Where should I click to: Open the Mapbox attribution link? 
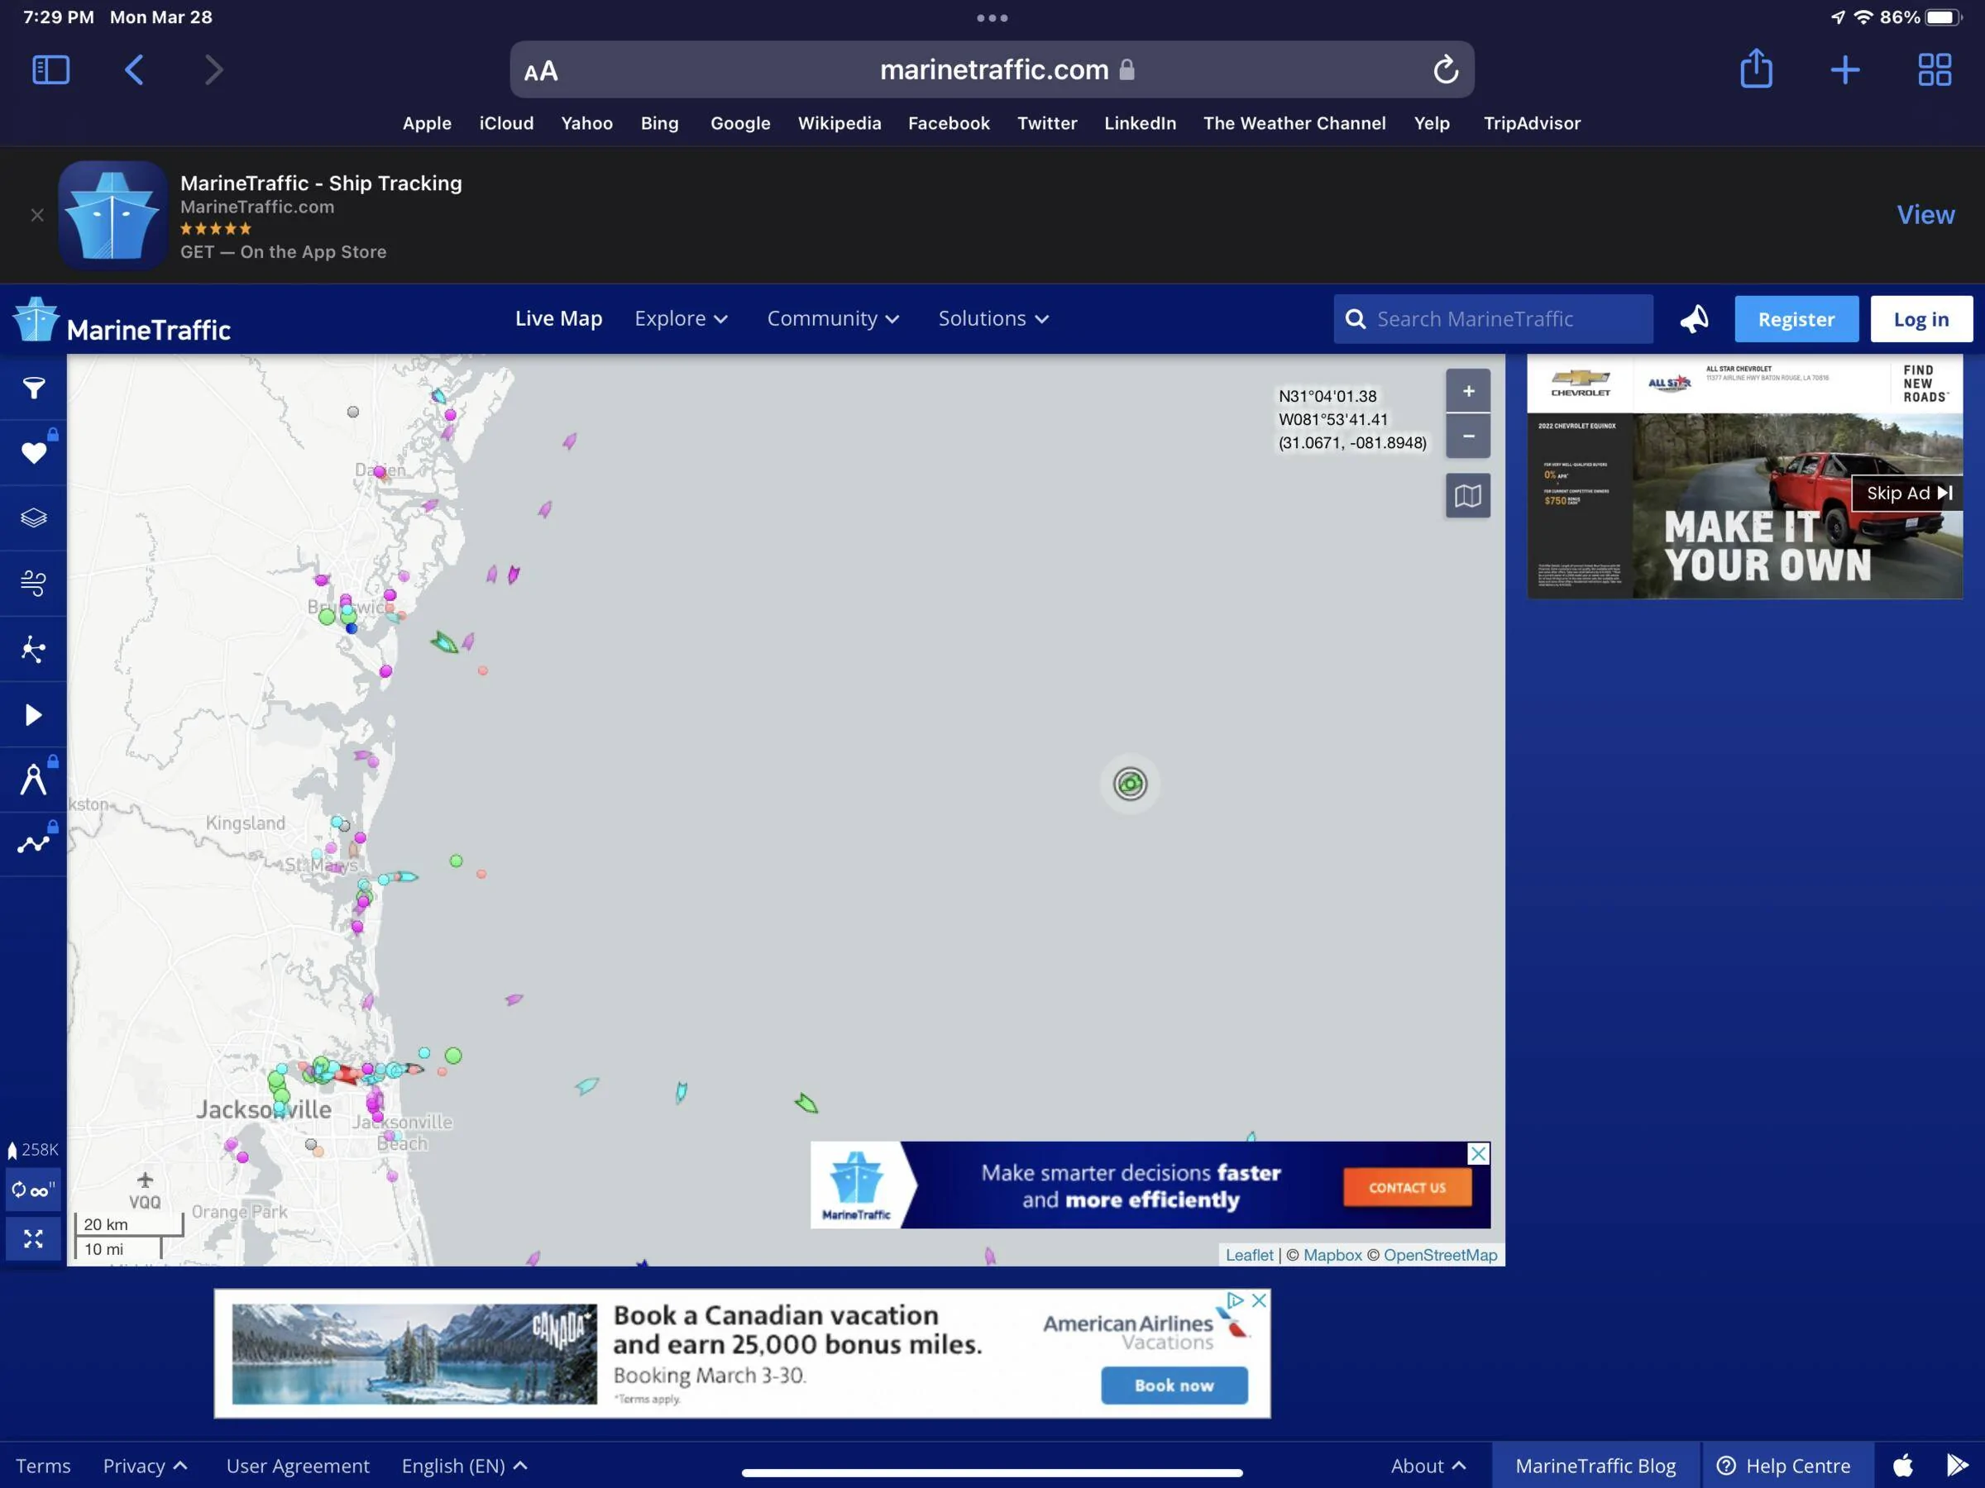point(1332,1255)
